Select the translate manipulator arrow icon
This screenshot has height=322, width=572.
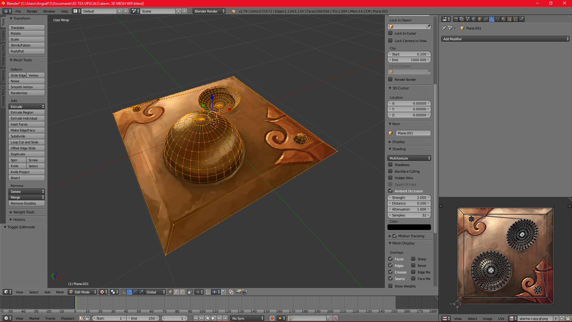(129, 292)
